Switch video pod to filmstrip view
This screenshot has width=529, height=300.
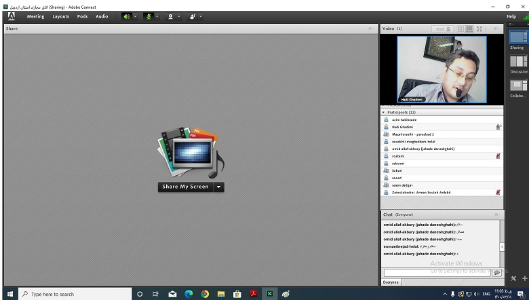click(x=470, y=29)
